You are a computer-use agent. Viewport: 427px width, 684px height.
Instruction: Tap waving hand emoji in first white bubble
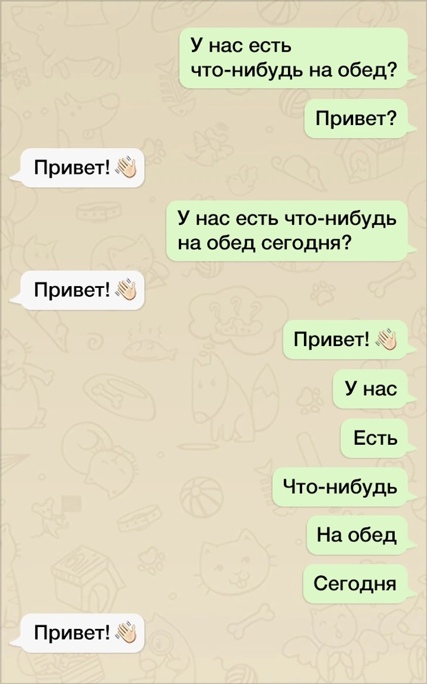pos(126,167)
